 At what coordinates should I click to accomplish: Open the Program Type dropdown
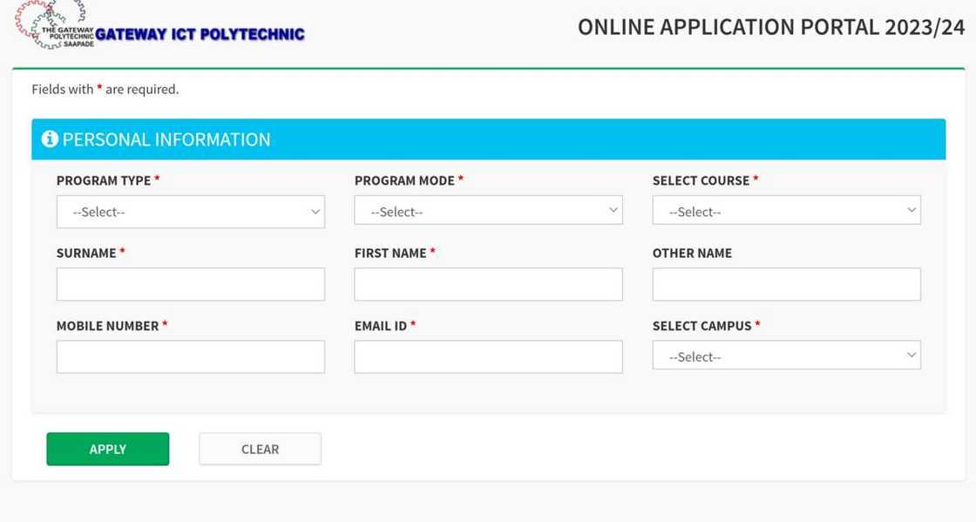(190, 212)
